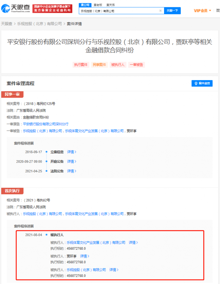Open 乐视体育文化产业发展 link in execution progress list

[x=96, y=242]
